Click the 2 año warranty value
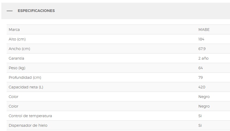Image resolution: width=230 pixels, height=131 pixels. pyautogui.click(x=203, y=58)
